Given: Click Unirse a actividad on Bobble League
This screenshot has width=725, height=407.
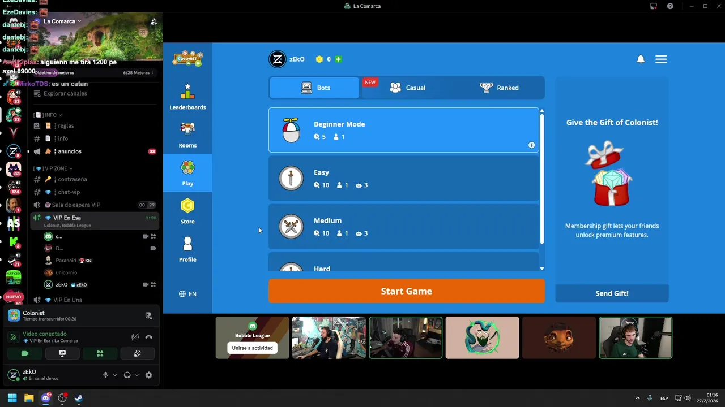Looking at the screenshot, I should click(x=252, y=348).
